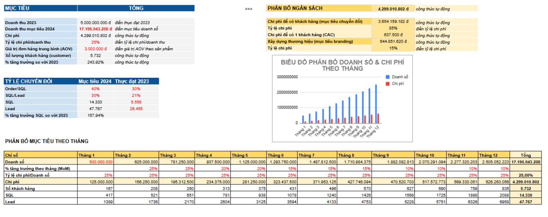
Task: Select the Số khách hàng row label
Action: [41, 188]
